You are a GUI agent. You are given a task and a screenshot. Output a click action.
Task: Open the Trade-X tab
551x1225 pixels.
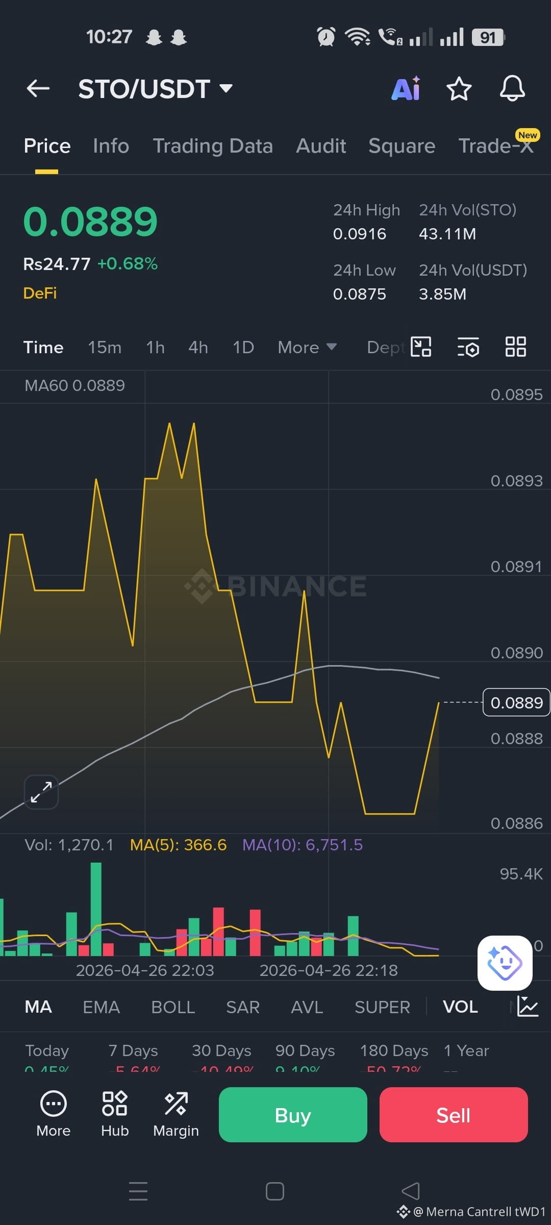coord(496,146)
